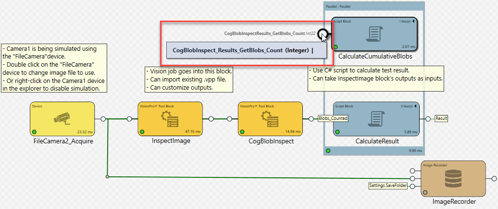Screen dimensions: 498x209
Task: Click green status dot on the Parallel container
Action: (328, 151)
